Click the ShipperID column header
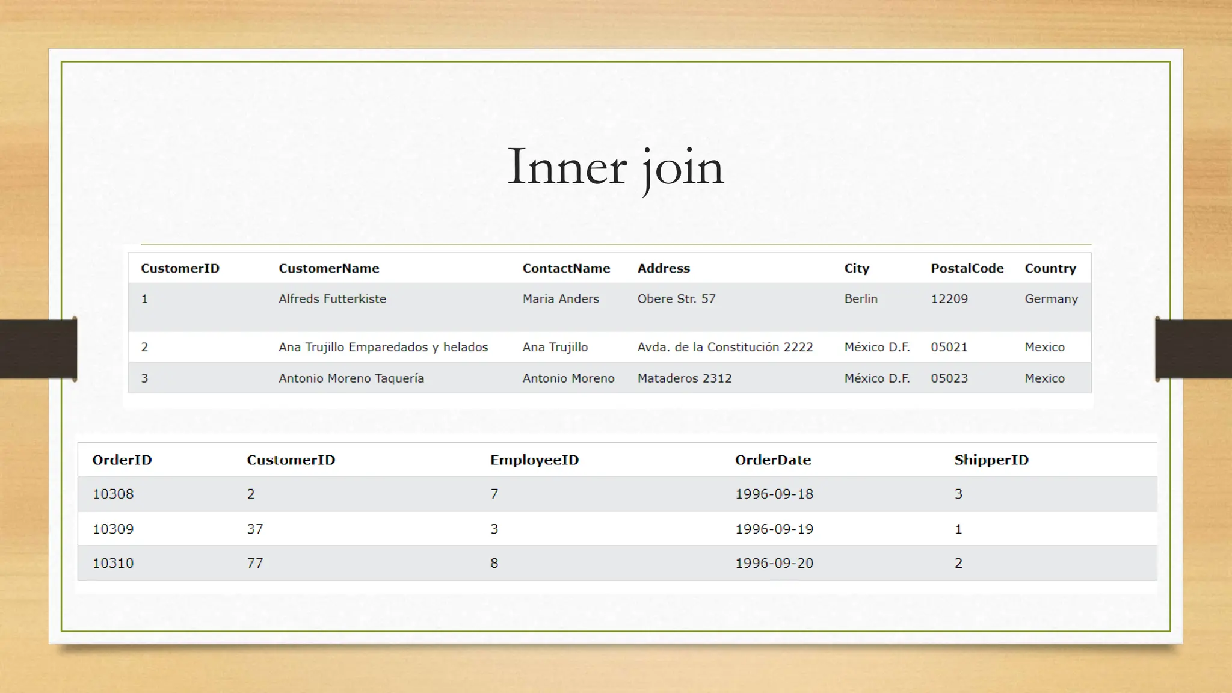The height and width of the screenshot is (693, 1232). point(991,460)
